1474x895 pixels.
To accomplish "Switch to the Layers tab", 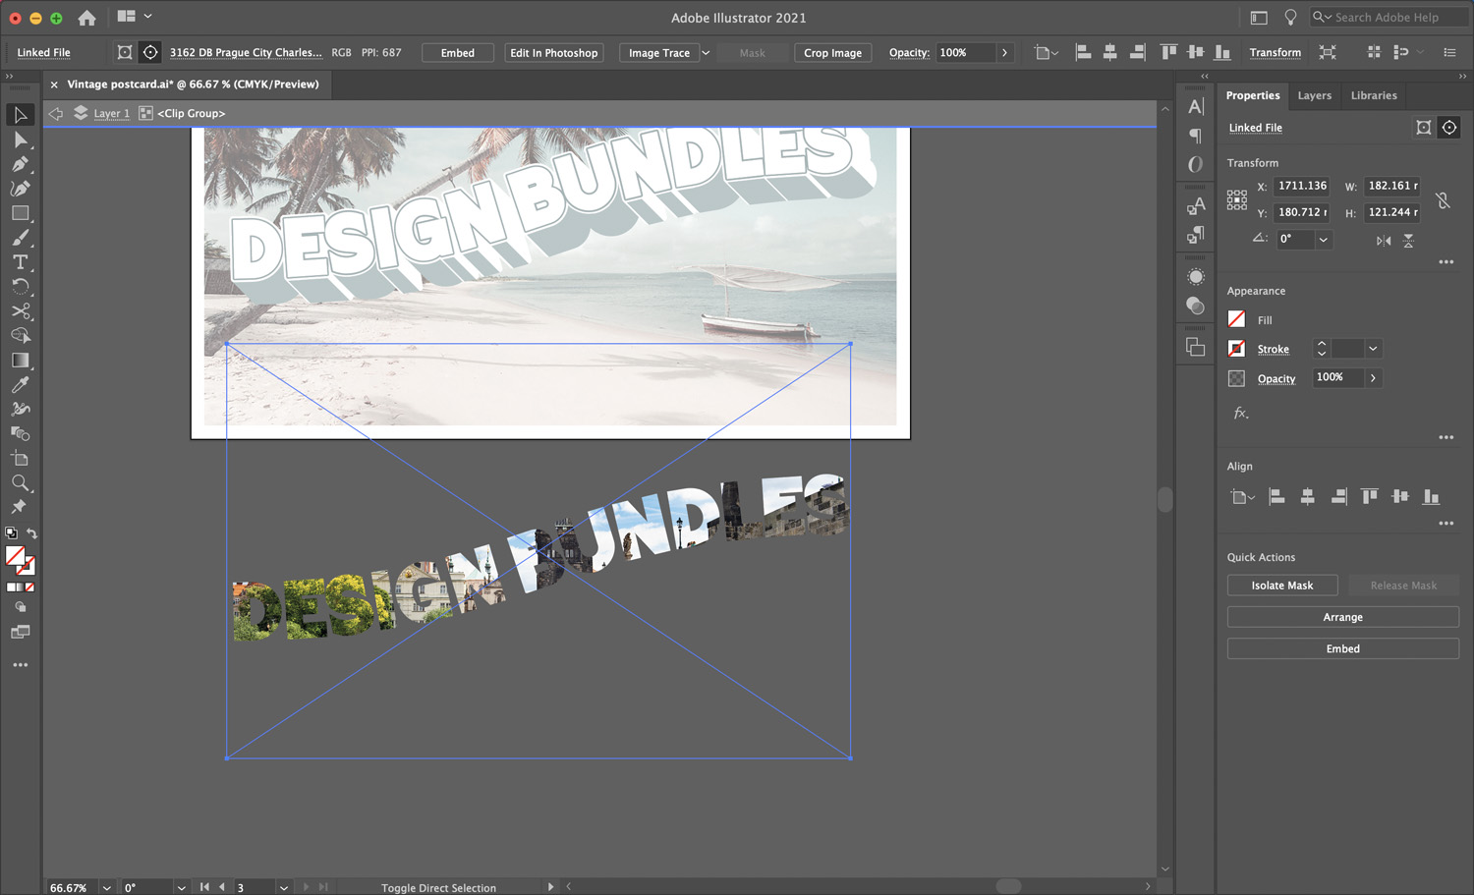I will (x=1314, y=95).
